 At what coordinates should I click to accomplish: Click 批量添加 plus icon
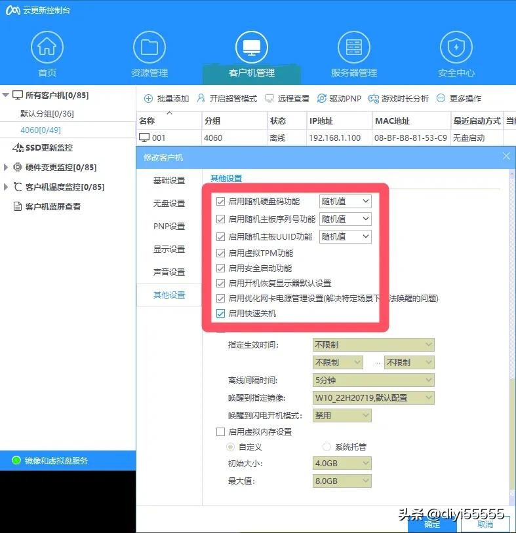148,99
